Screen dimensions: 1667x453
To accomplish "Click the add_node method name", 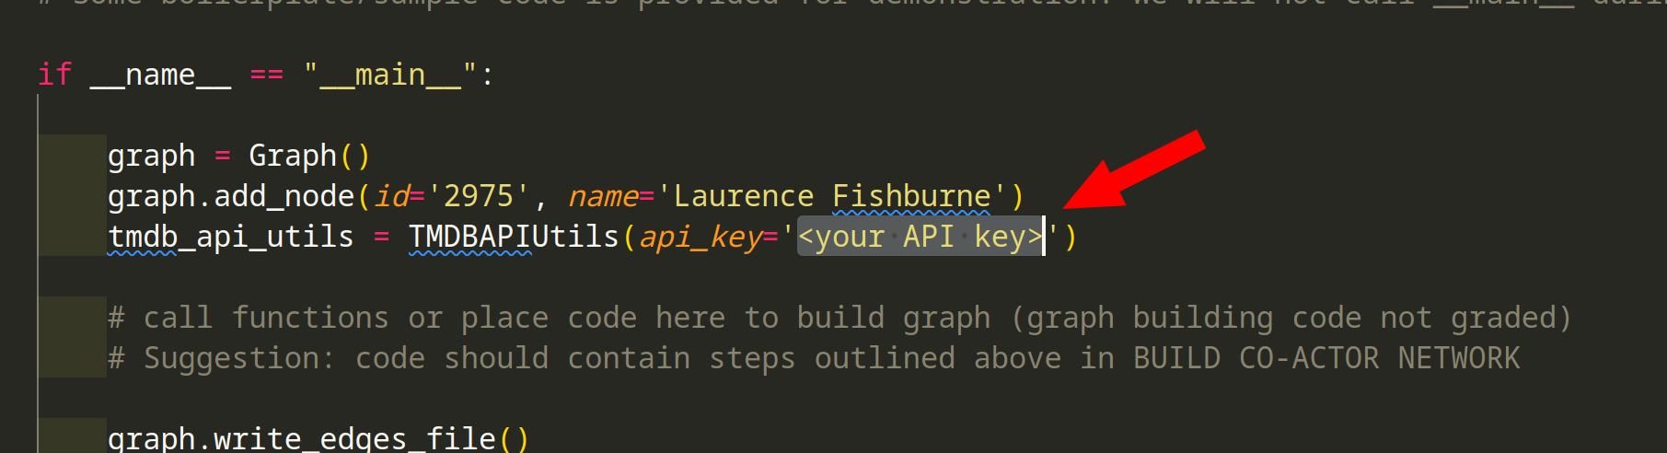I will 284,196.
